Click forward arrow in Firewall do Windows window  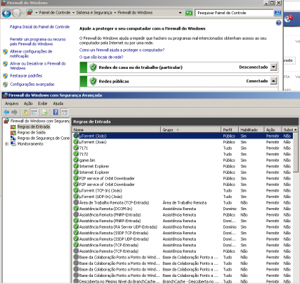(x=16, y=13)
